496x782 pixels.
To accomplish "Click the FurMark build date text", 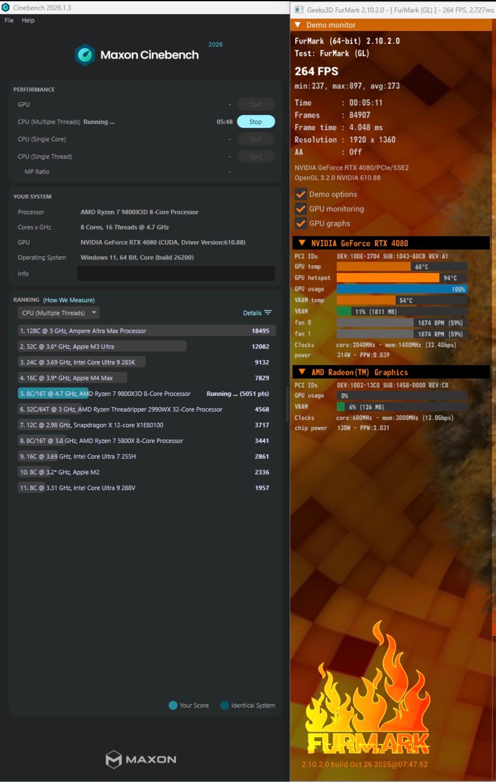I will [x=364, y=764].
